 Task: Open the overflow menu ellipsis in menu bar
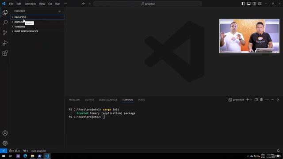pyautogui.click(x=66, y=4)
